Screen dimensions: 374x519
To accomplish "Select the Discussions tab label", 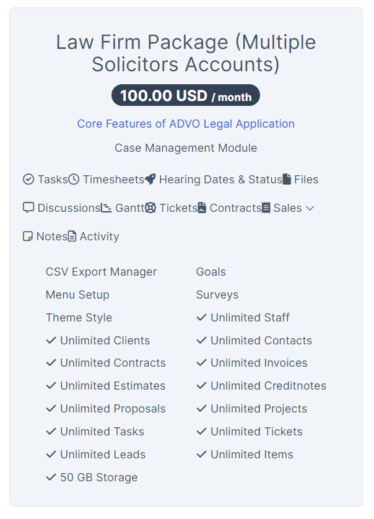I will [x=69, y=208].
